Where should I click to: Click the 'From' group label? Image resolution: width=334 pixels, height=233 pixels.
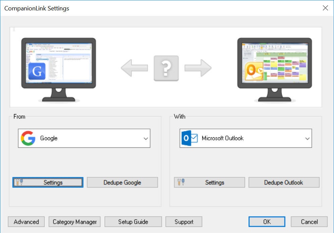click(x=19, y=116)
